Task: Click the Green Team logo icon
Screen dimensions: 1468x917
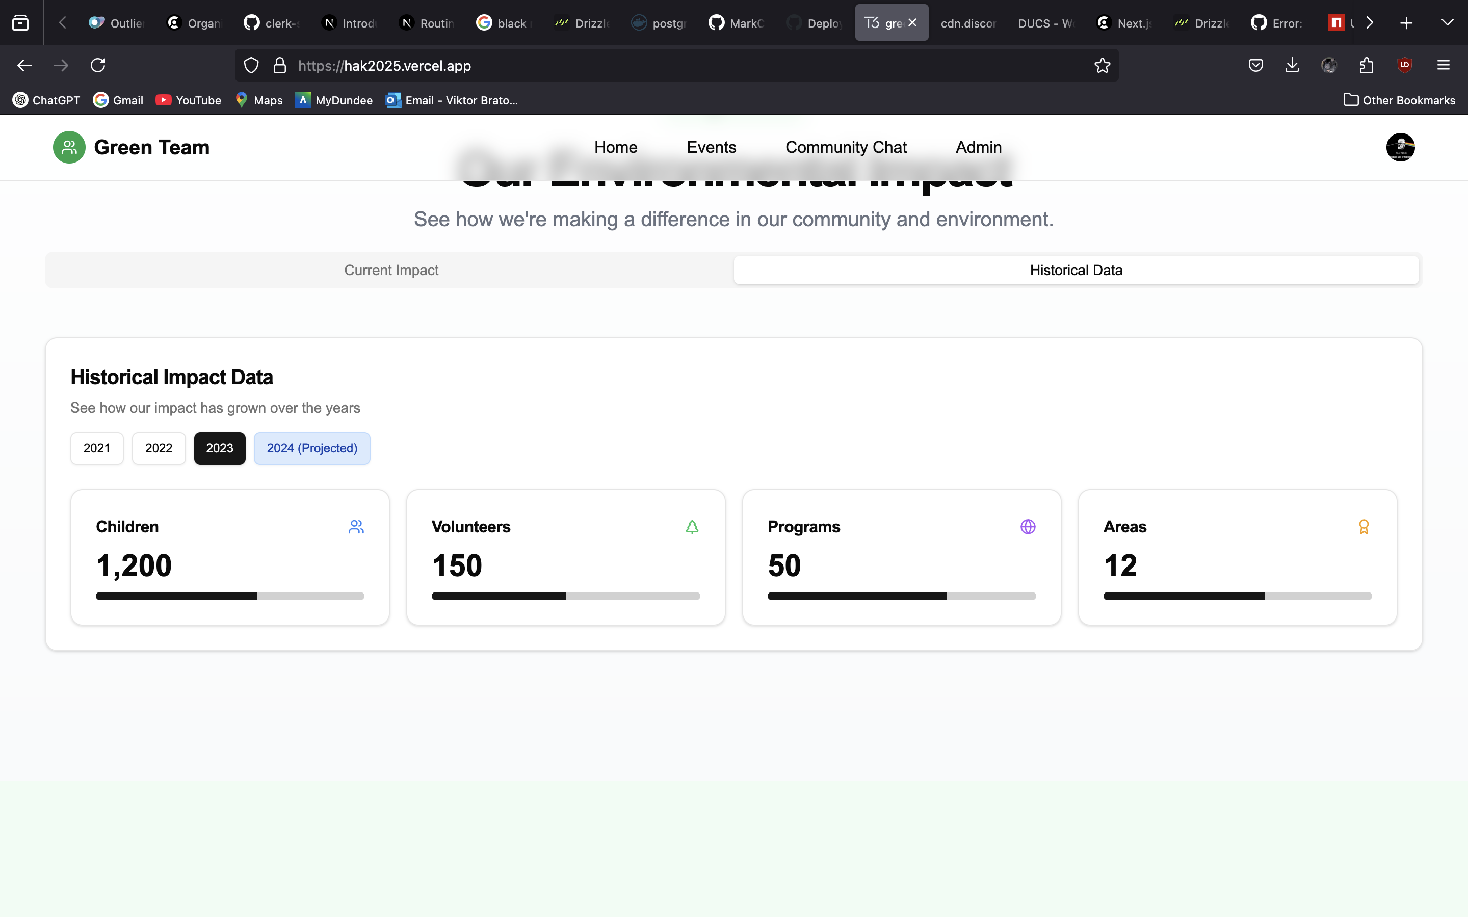Action: [x=69, y=147]
